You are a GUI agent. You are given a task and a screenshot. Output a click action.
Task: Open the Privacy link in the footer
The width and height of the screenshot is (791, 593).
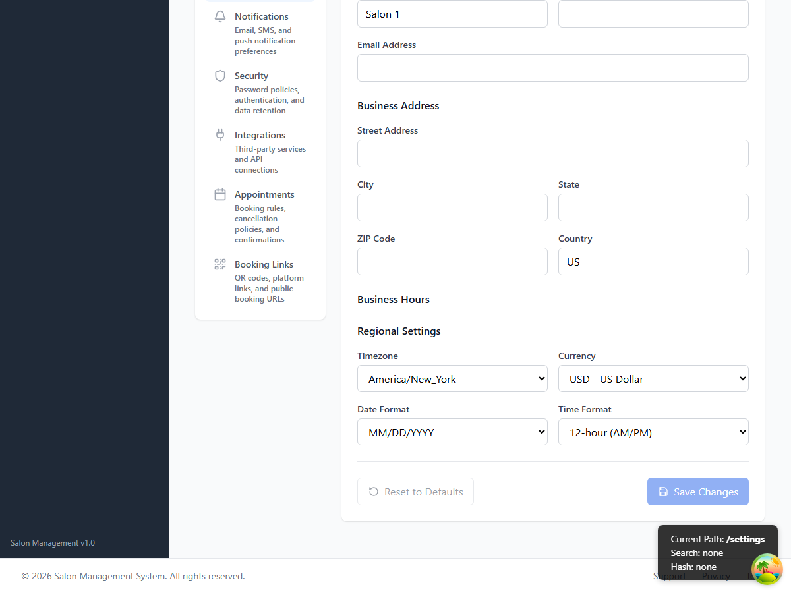click(716, 575)
